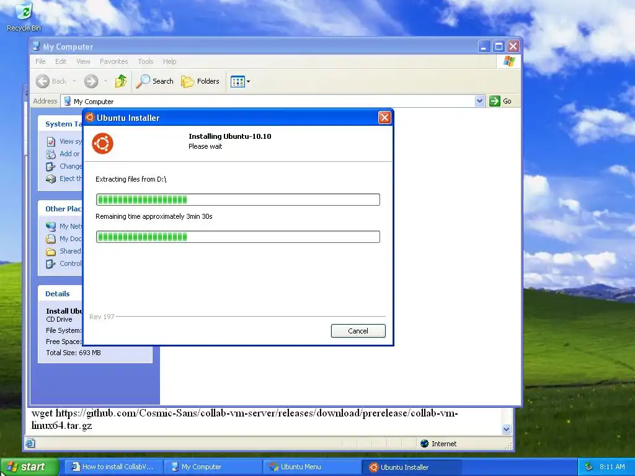Click the Rev 197 label
The image size is (635, 476).
tap(102, 317)
